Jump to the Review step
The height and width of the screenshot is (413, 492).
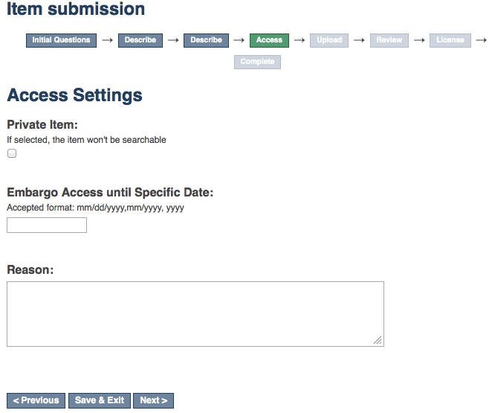click(389, 40)
